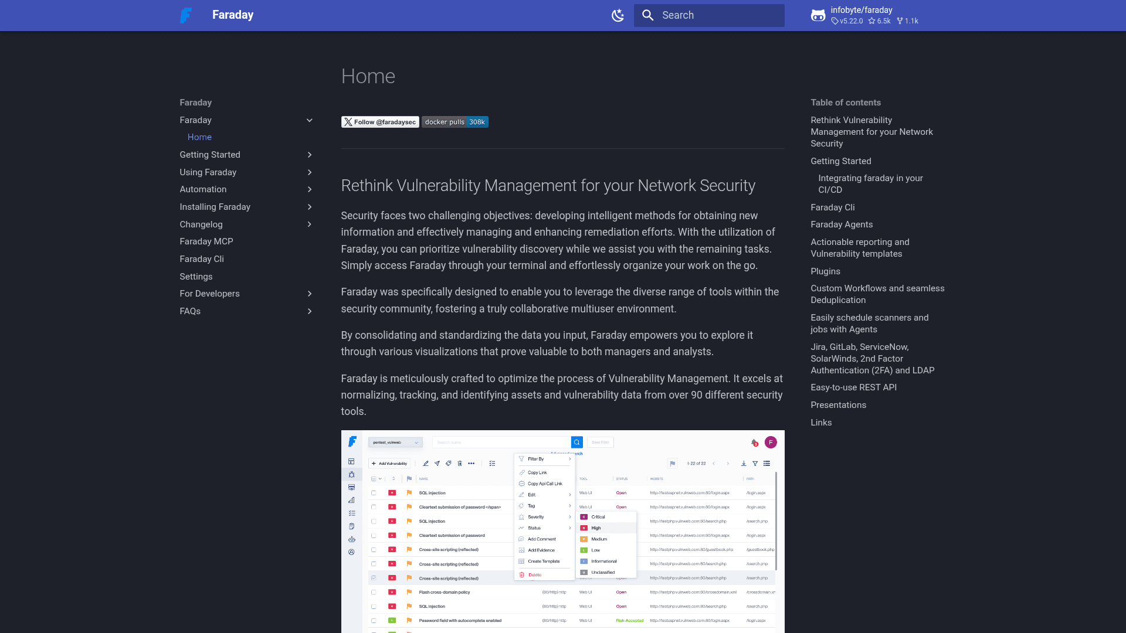Expand the Using Faraday chevron
This screenshot has width=1126, height=633.
pyautogui.click(x=310, y=172)
